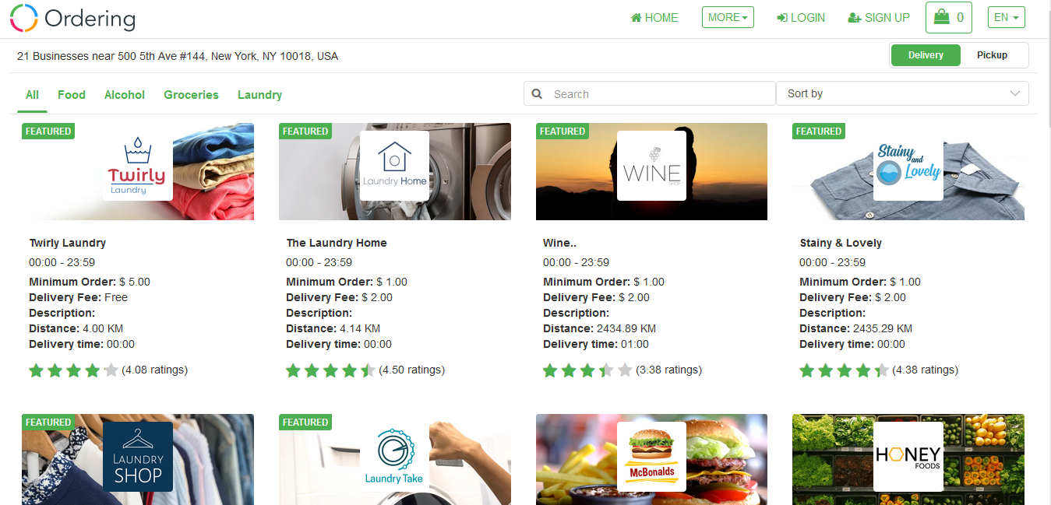Switch order type to Delivery
The width and height of the screenshot is (1051, 505).
coord(926,55)
